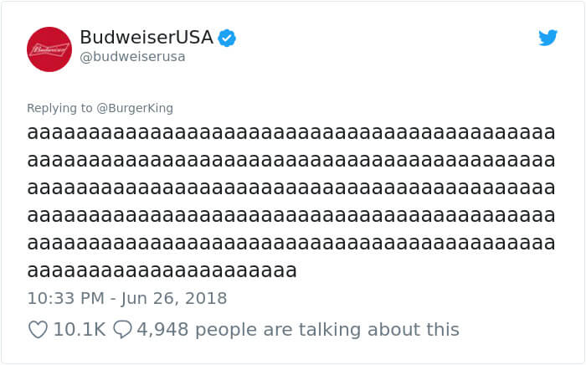Open 'people are talking about this' link

(327, 330)
